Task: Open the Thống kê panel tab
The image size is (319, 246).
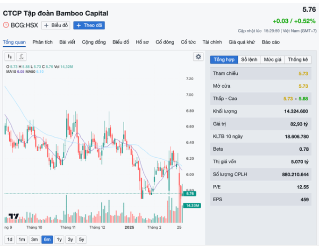Action: point(298,60)
